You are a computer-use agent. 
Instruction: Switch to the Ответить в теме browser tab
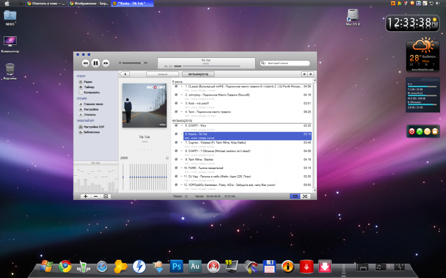[46, 4]
